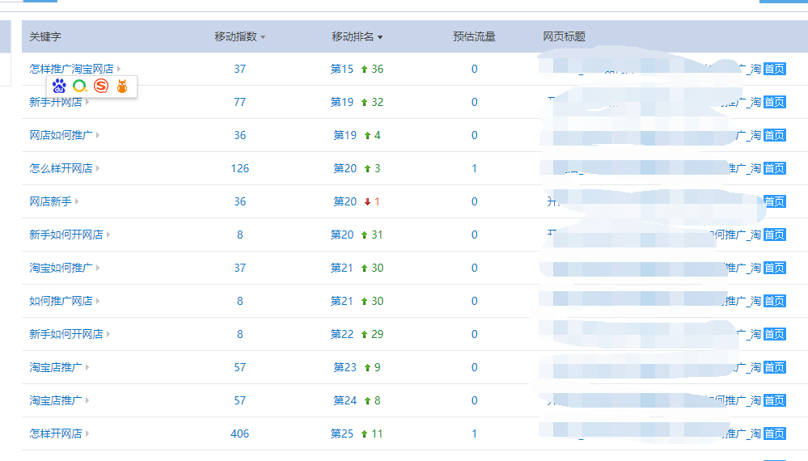Click 首页 badge in the 怎样开网店 row
Screen dimensions: 808x461
click(x=775, y=434)
